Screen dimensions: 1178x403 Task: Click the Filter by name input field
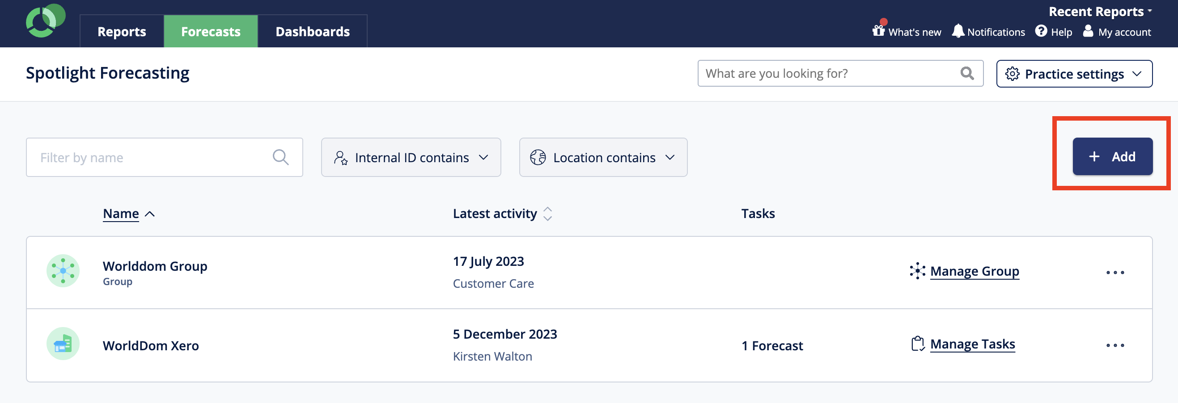[x=137, y=157]
